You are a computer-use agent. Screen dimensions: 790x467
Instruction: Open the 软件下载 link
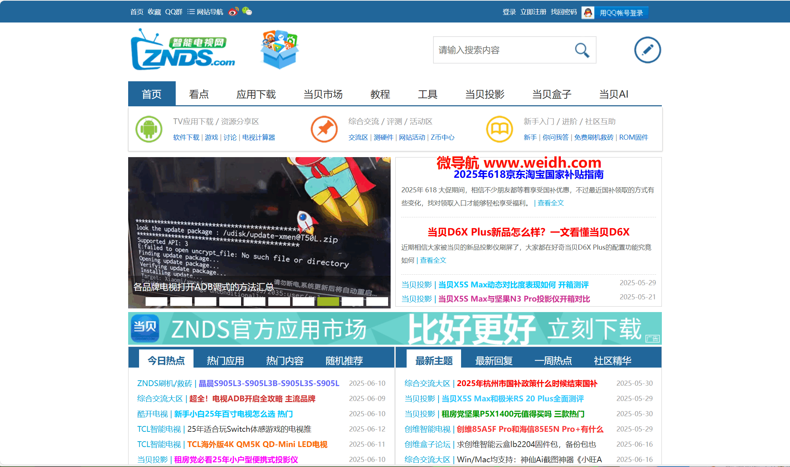186,138
